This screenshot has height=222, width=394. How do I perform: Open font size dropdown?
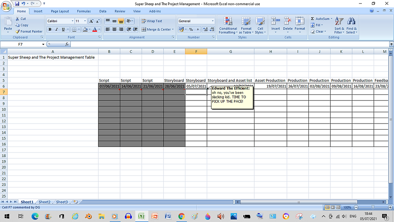pyautogui.click(x=85, y=21)
